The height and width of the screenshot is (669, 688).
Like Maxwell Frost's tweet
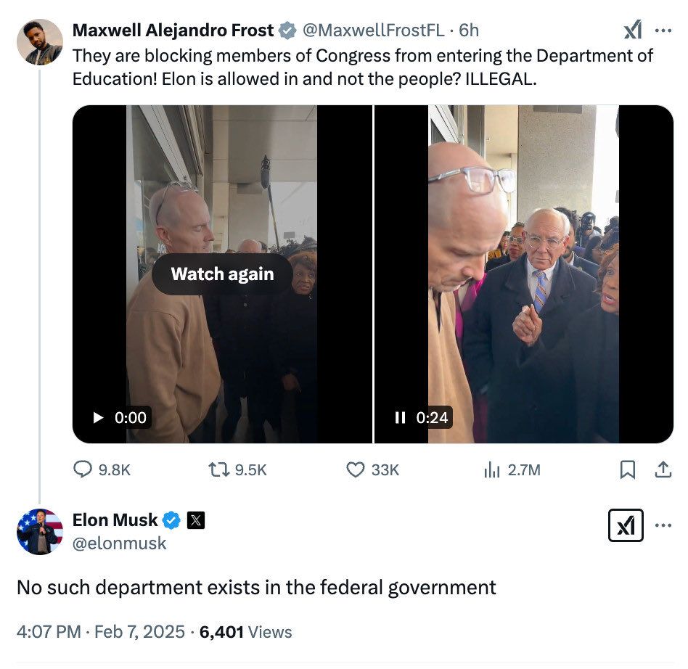point(355,469)
